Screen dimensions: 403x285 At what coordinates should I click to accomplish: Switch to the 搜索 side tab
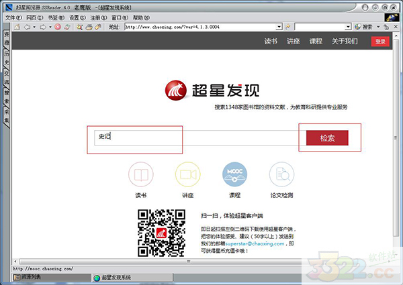click(7, 97)
